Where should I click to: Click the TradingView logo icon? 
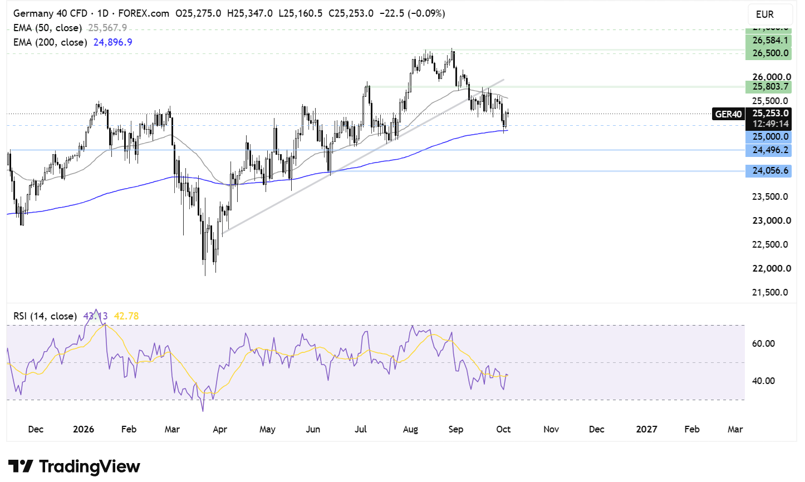tap(21, 466)
